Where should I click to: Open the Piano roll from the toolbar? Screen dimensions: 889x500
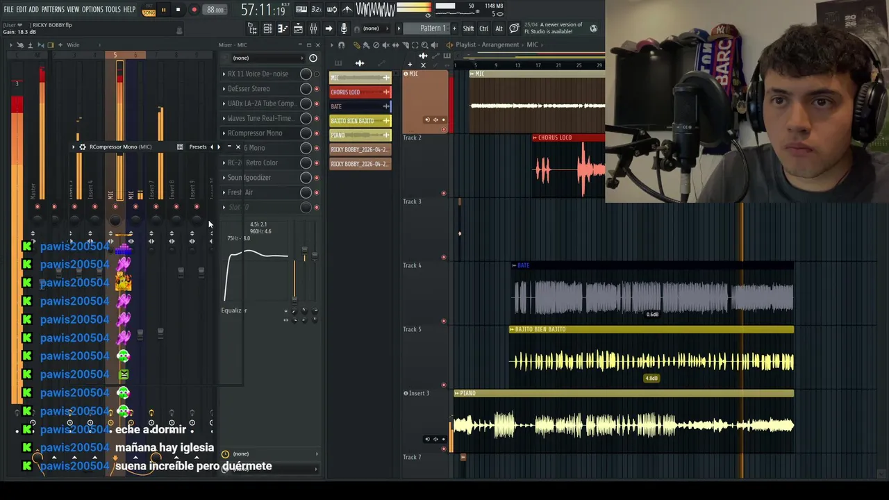coord(283,28)
